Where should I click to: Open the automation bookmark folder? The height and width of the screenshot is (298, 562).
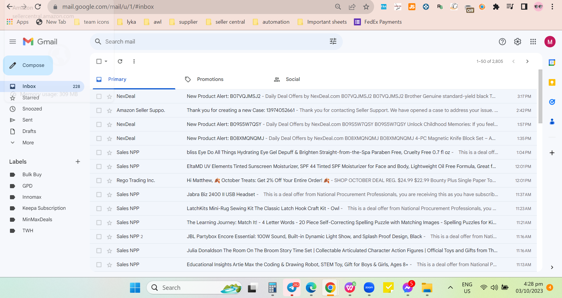tap(271, 22)
